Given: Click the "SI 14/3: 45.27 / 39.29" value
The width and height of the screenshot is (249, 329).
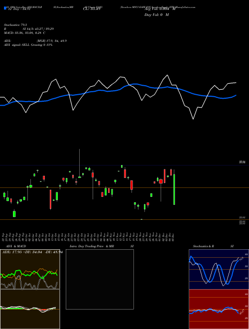Looking at the screenshot, I should click(x=38, y=29).
